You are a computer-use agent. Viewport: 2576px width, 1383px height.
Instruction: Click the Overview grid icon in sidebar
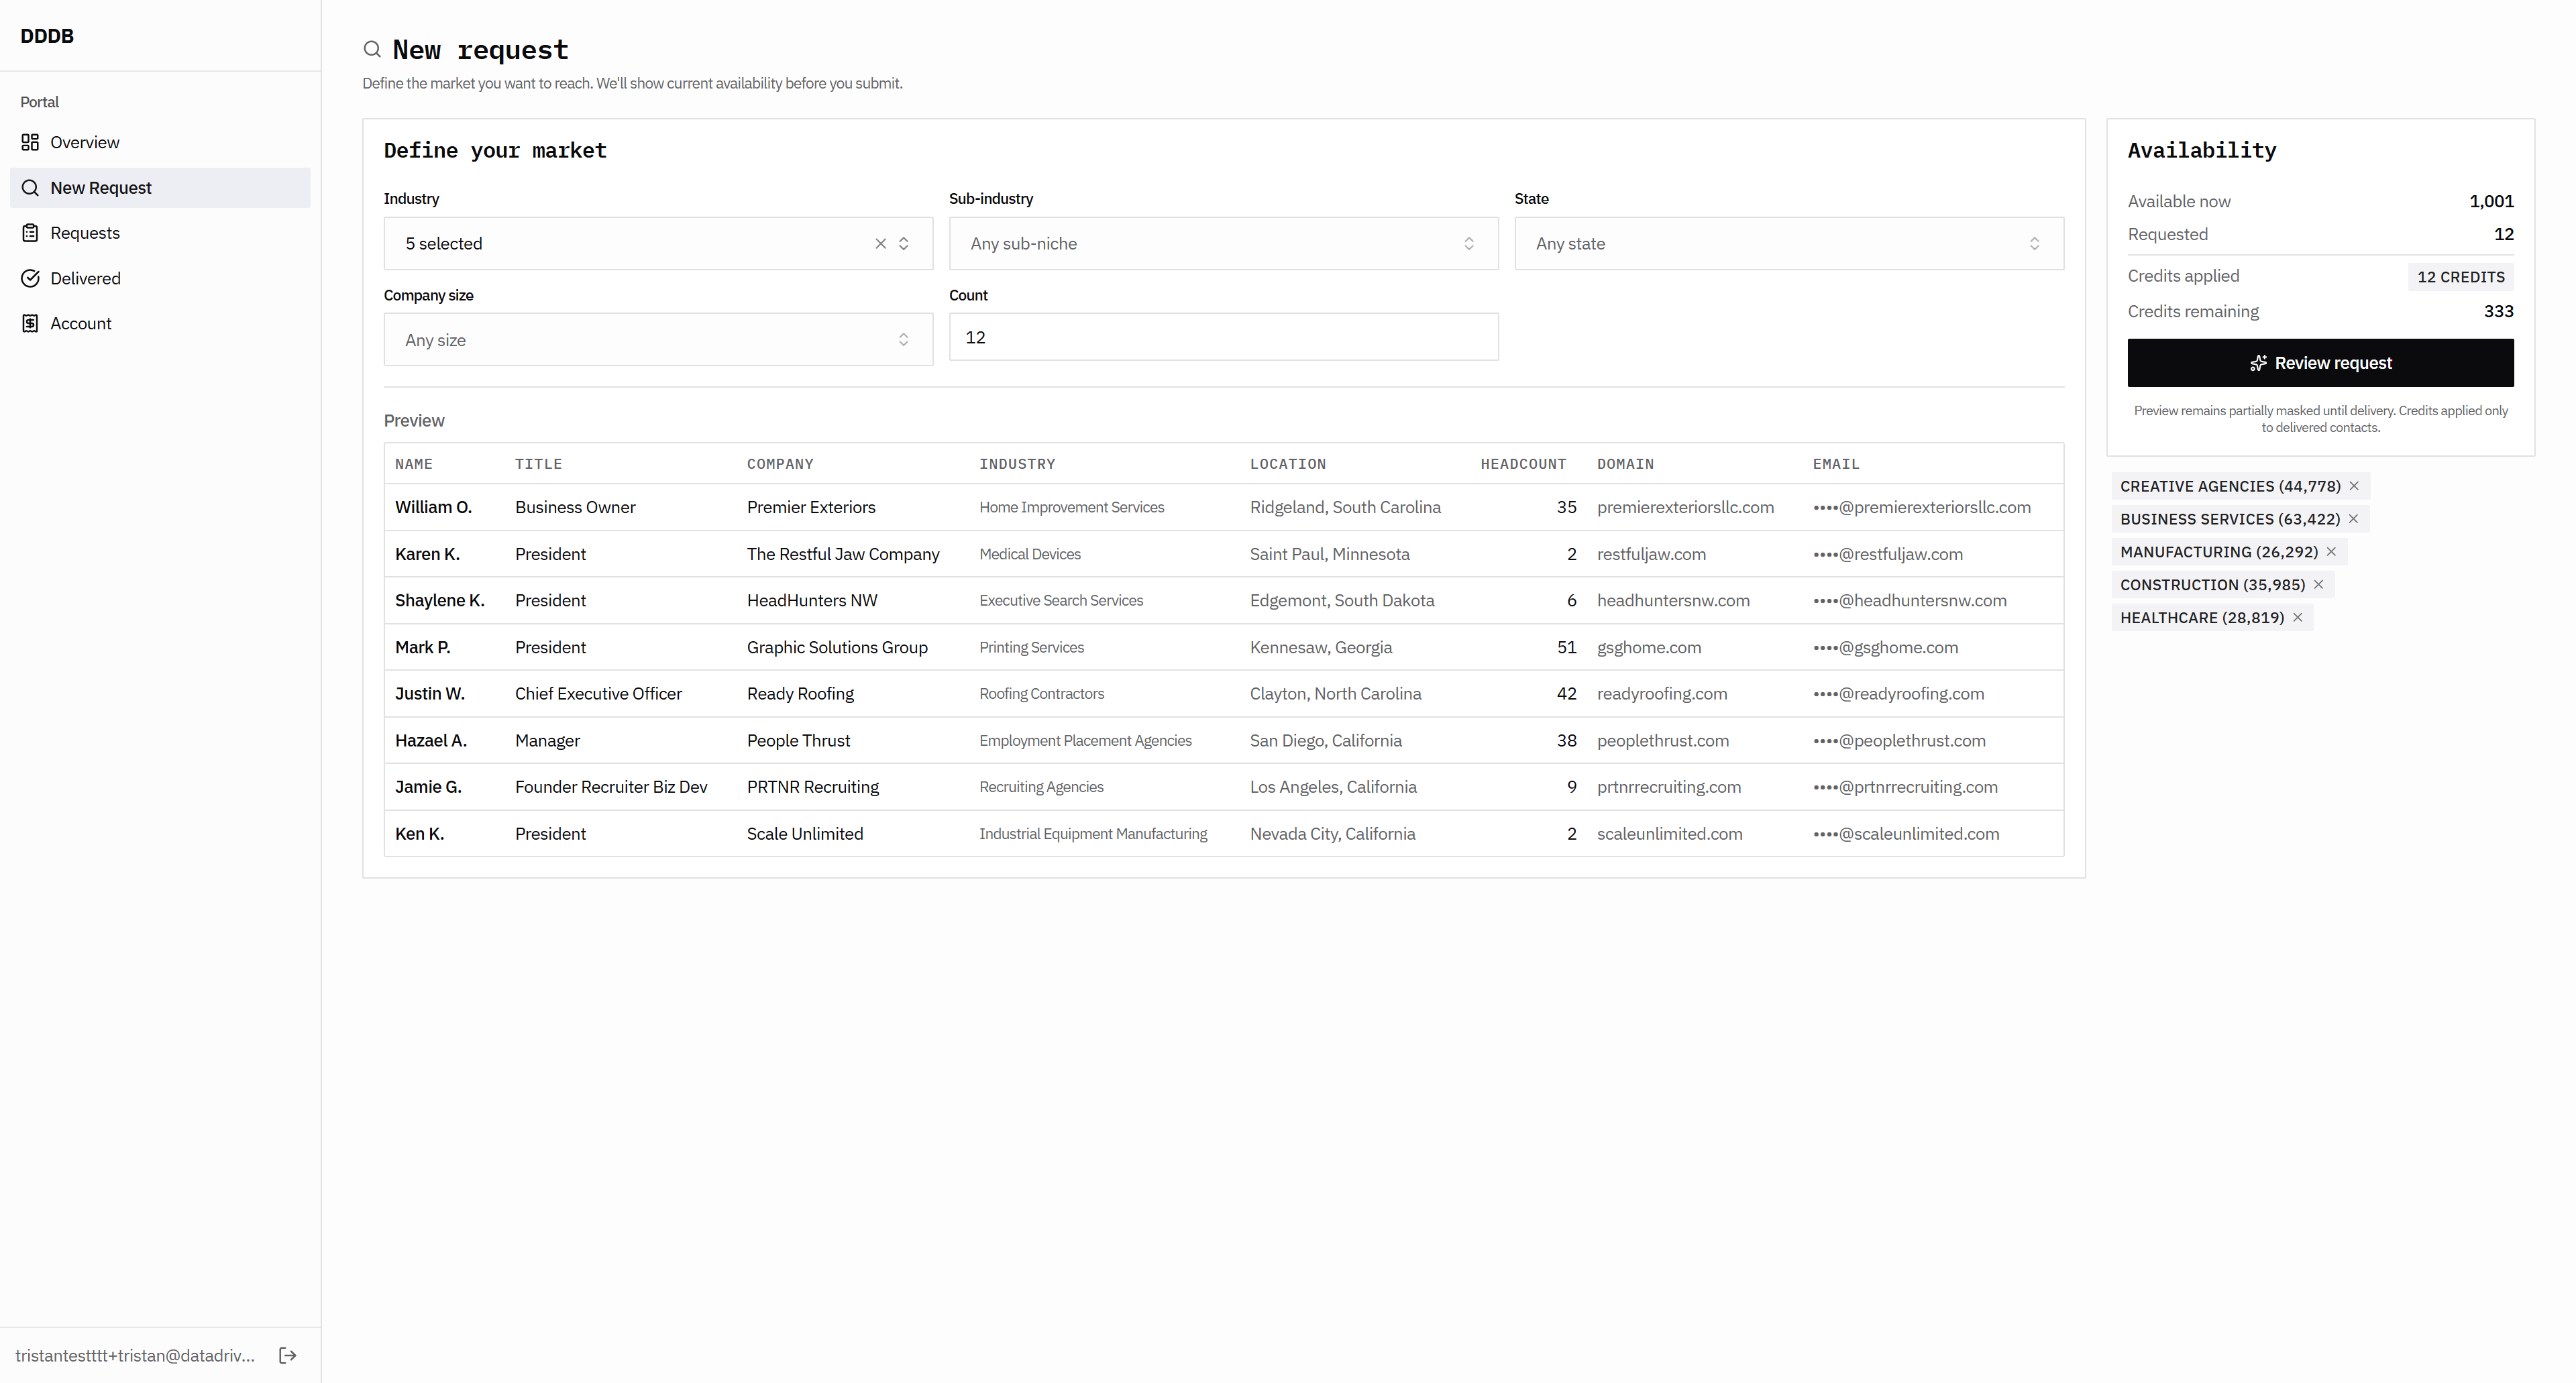(30, 142)
